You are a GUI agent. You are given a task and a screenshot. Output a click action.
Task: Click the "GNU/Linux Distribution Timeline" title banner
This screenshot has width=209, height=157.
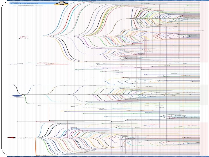[x=39, y=3]
